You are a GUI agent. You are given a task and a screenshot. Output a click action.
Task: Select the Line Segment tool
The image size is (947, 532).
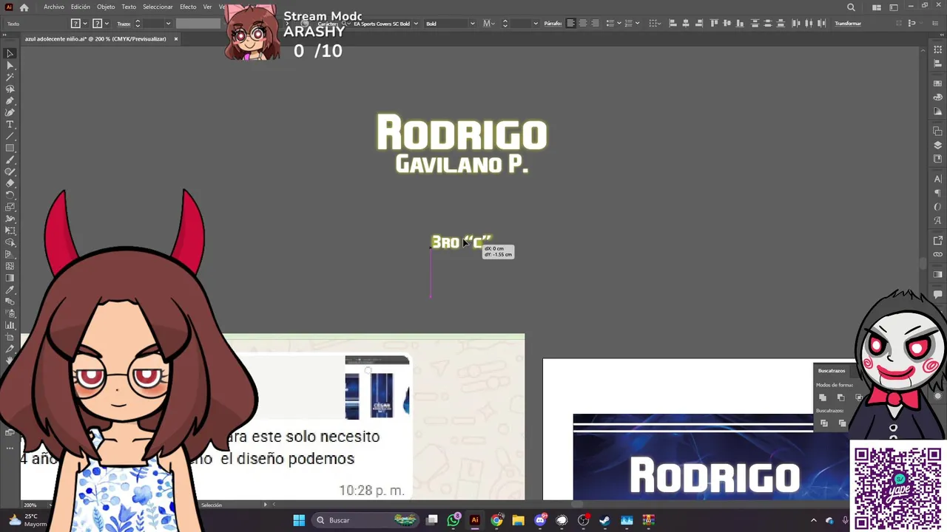pyautogui.click(x=10, y=136)
